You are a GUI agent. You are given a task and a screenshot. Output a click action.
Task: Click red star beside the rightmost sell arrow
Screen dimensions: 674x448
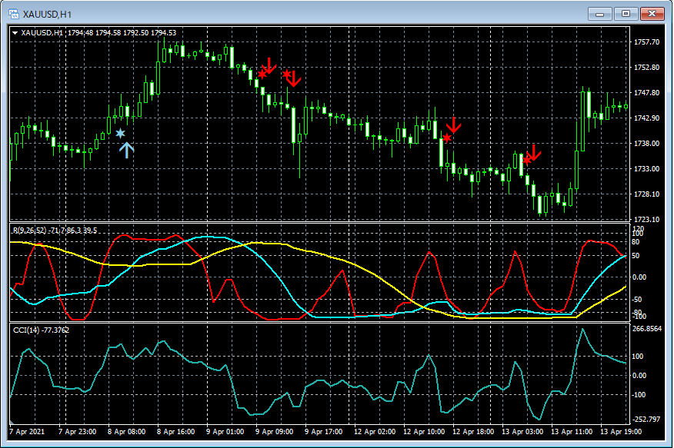click(x=526, y=159)
